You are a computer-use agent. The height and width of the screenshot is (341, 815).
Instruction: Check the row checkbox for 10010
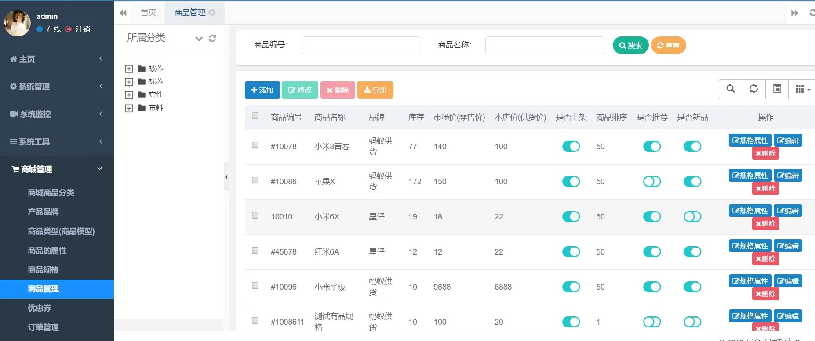point(255,215)
